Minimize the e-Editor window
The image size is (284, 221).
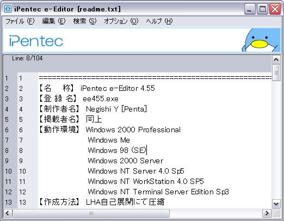(x=250, y=9)
